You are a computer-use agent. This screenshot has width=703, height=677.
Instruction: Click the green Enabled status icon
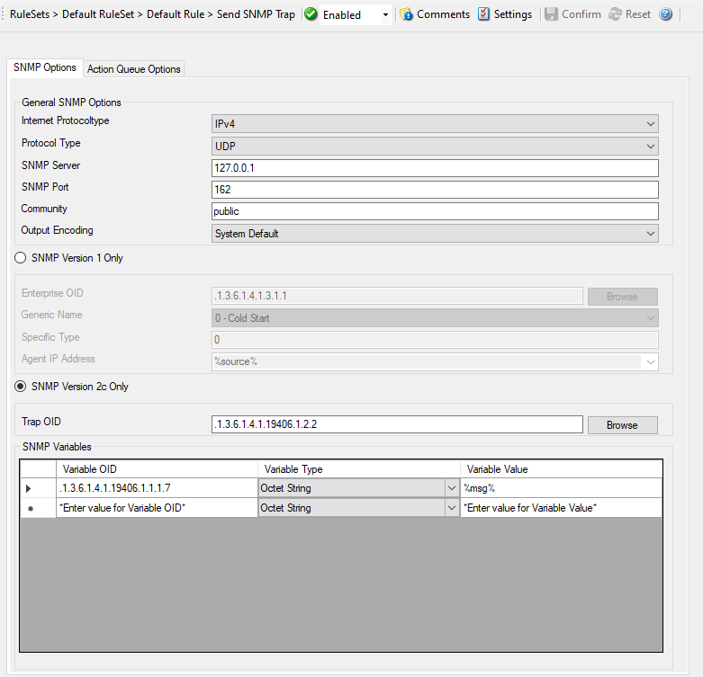click(311, 14)
